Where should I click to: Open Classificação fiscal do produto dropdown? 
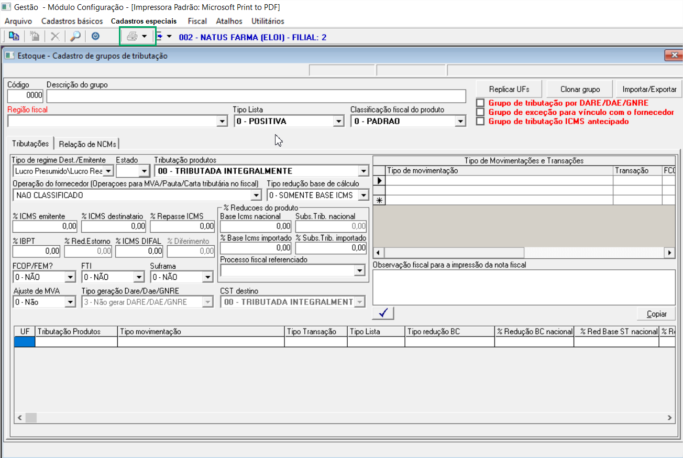[x=460, y=121]
